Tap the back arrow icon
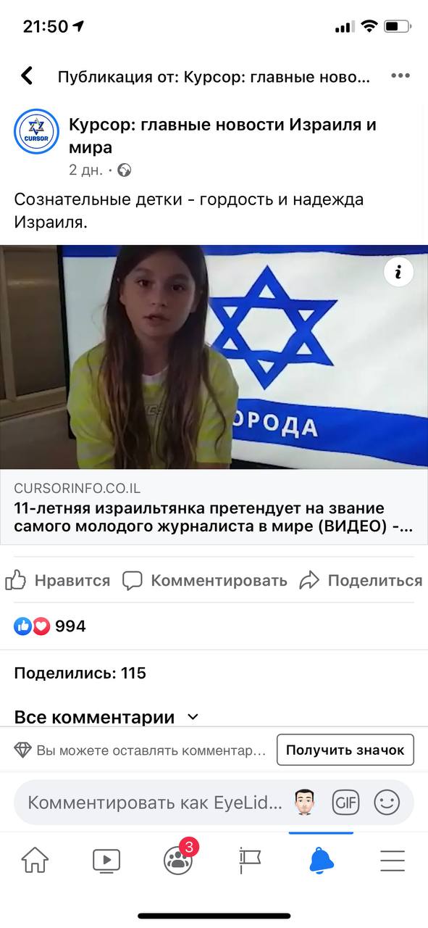The image size is (428, 928). (x=27, y=76)
